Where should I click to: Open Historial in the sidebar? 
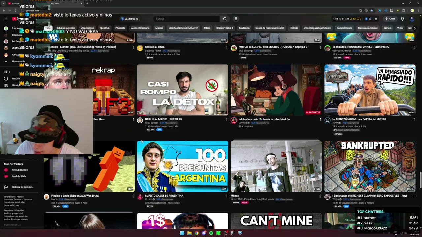(x=16, y=79)
